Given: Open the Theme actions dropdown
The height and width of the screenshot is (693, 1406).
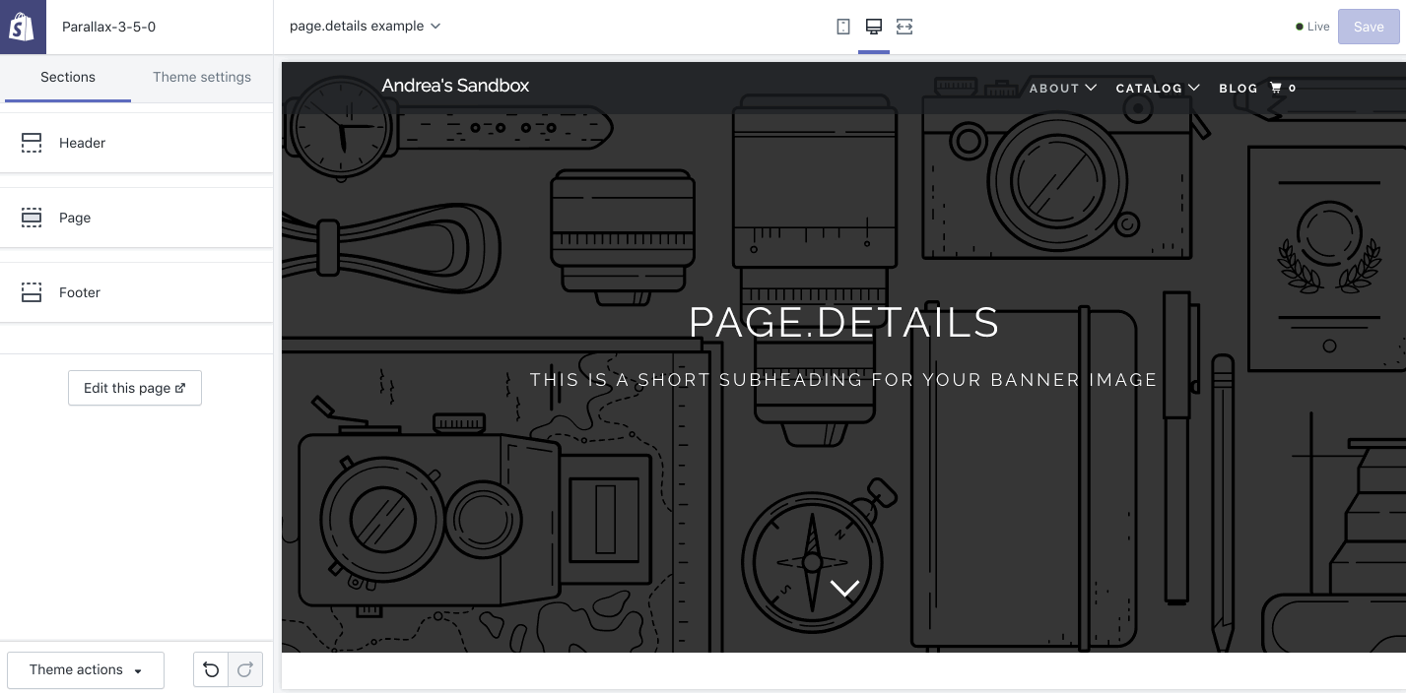Looking at the screenshot, I should tap(85, 670).
